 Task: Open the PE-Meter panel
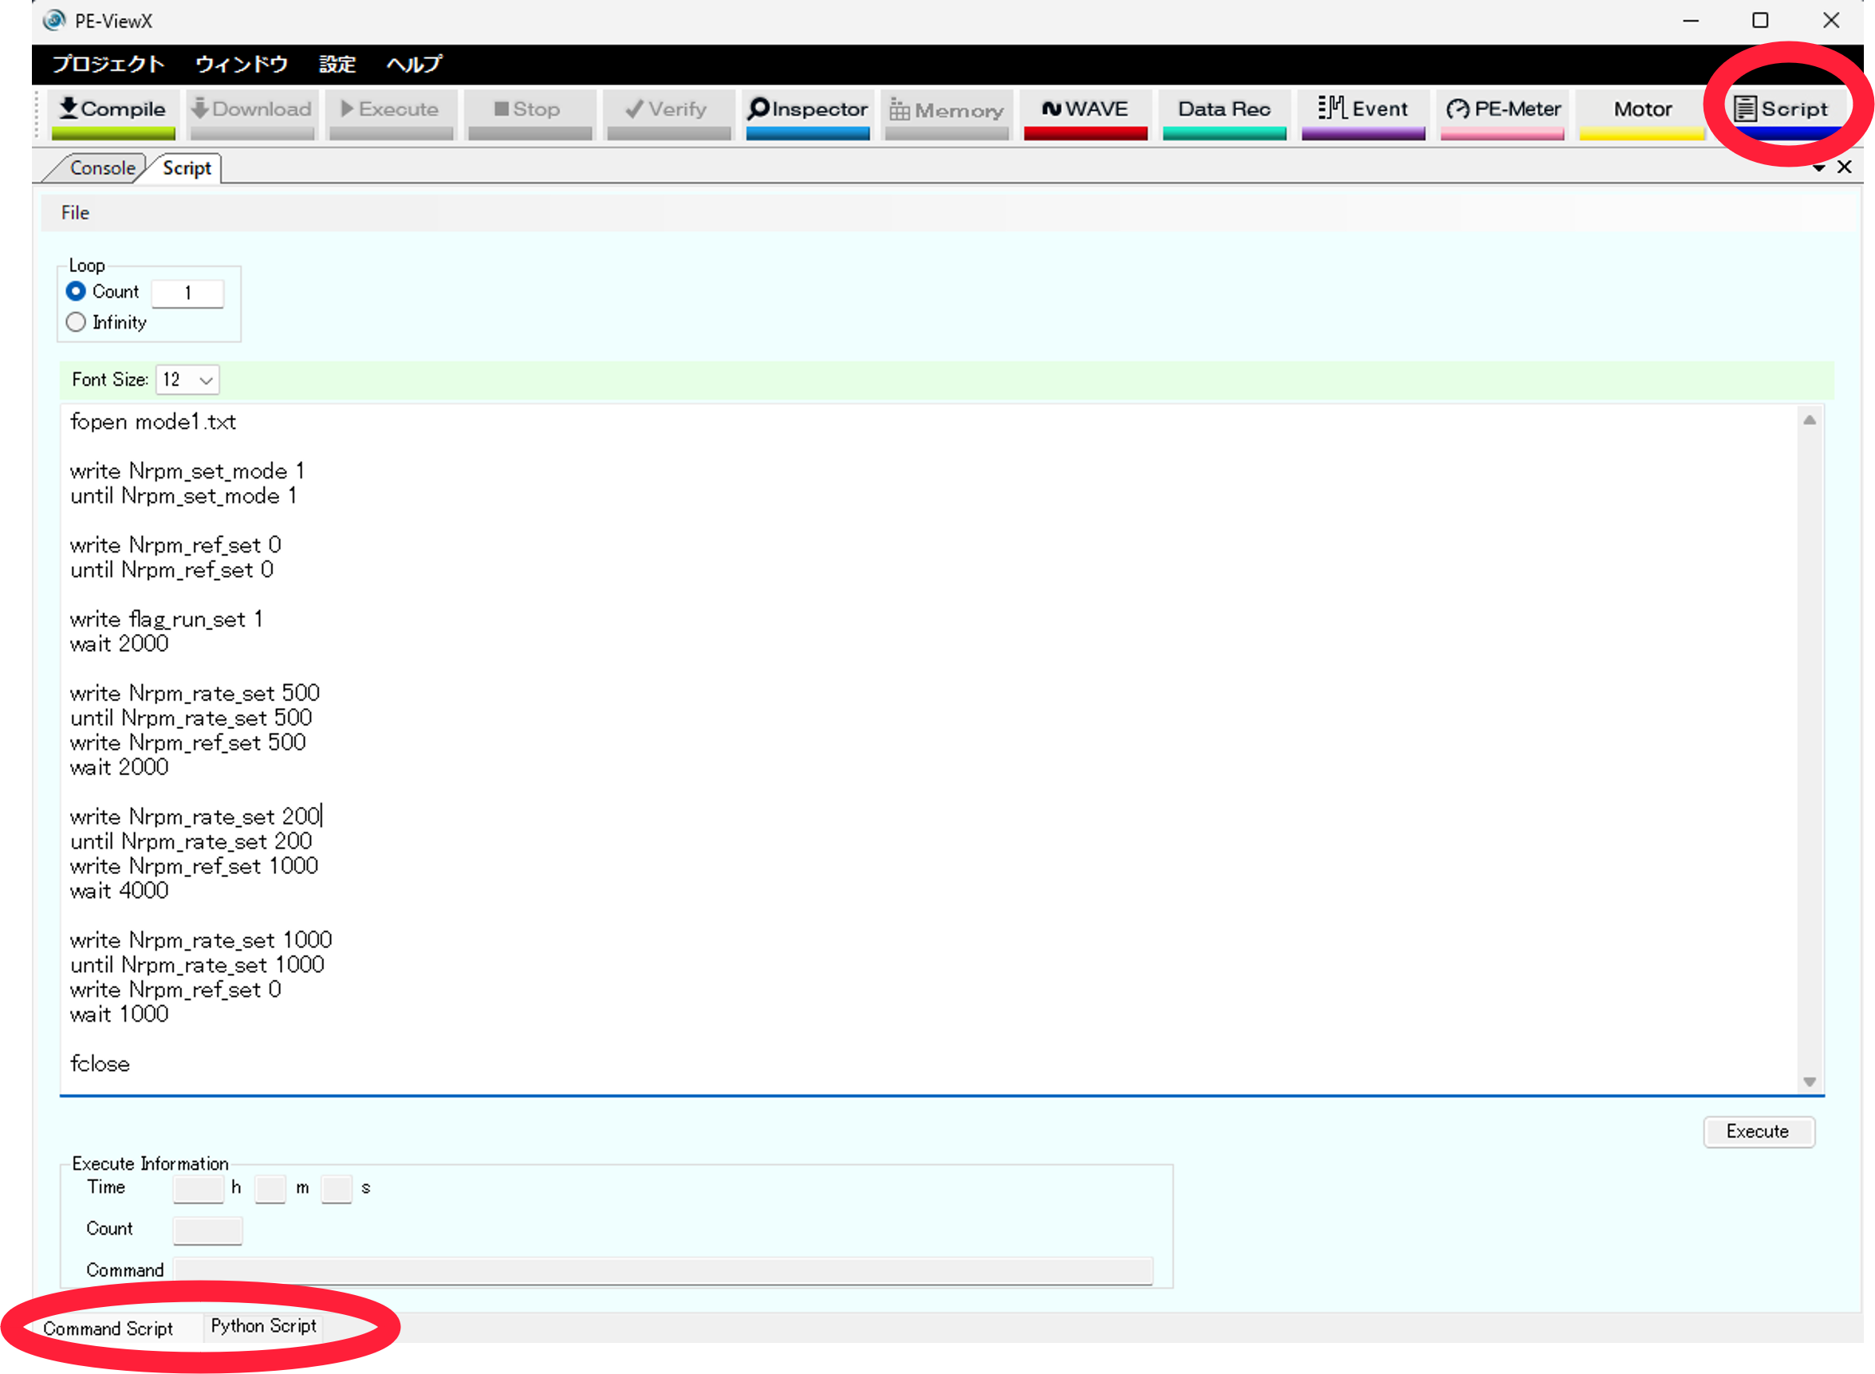tap(1503, 110)
